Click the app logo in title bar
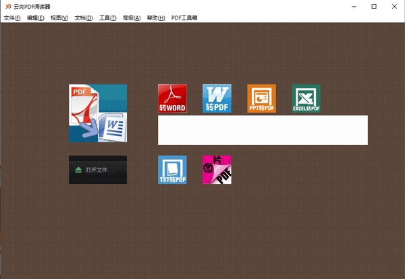This screenshot has height=279, width=405. coord(8,7)
